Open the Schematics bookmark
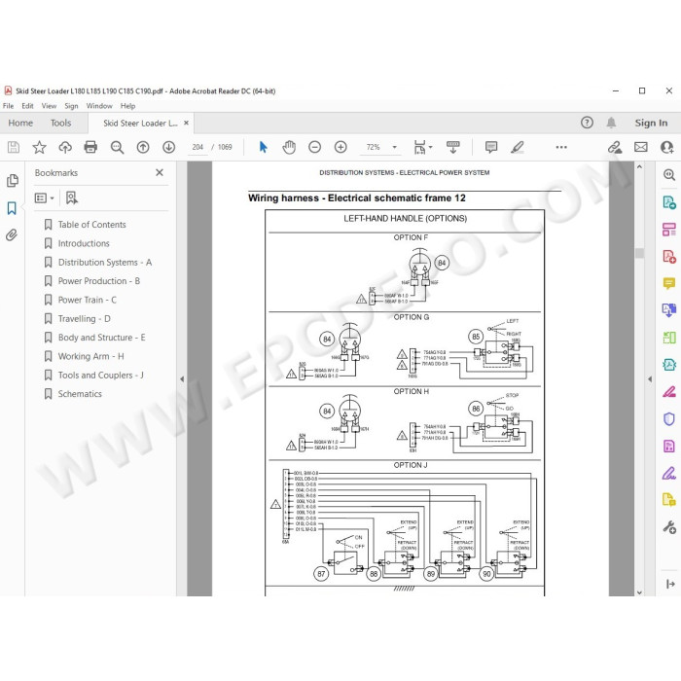This screenshot has width=681, height=681. click(x=80, y=394)
